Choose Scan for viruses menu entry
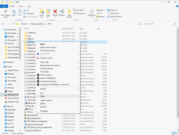 click(57, 58)
